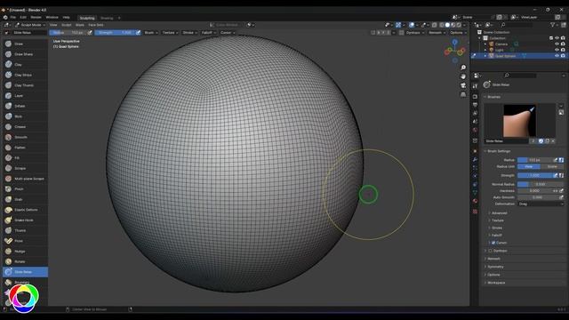Viewport: 569px width, 320px height.
Task: Switch to the Shading workspace tab
Action: tap(107, 18)
